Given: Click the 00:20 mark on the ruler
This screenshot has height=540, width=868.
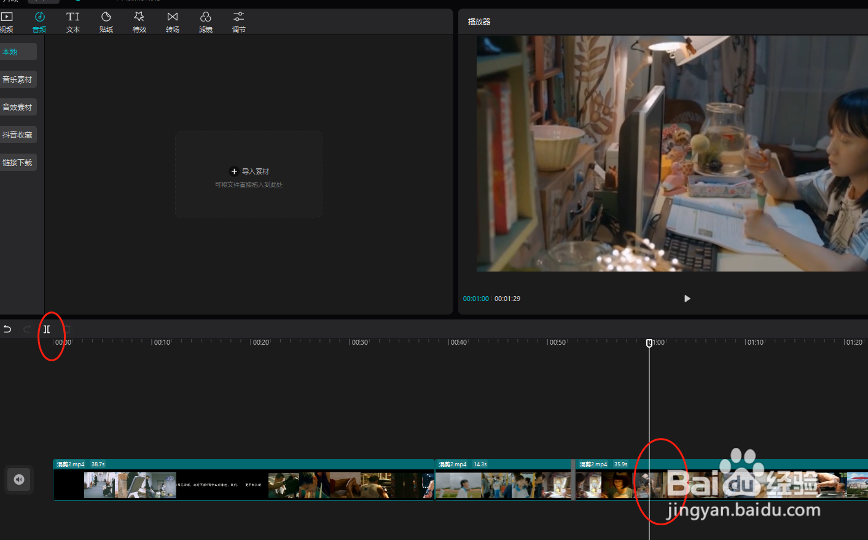Looking at the screenshot, I should [x=261, y=342].
